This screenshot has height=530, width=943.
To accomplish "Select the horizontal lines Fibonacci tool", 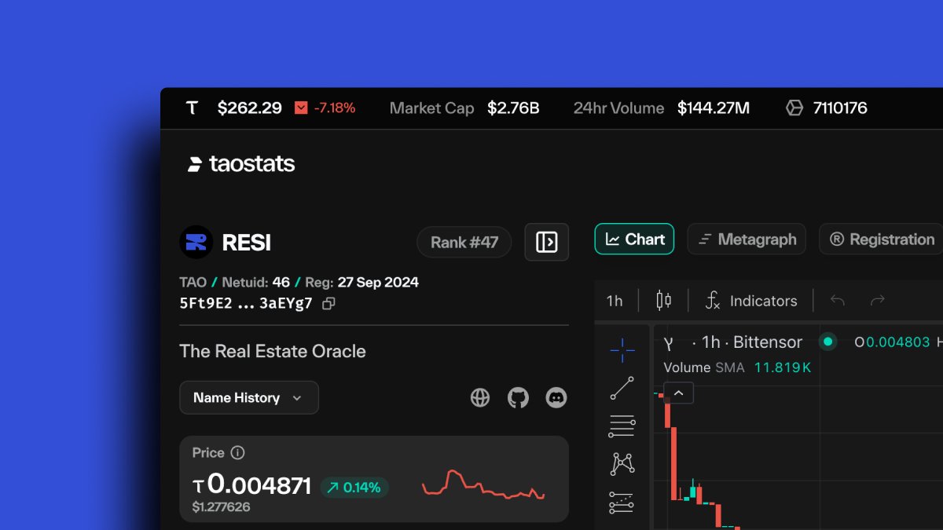I will 622,426.
